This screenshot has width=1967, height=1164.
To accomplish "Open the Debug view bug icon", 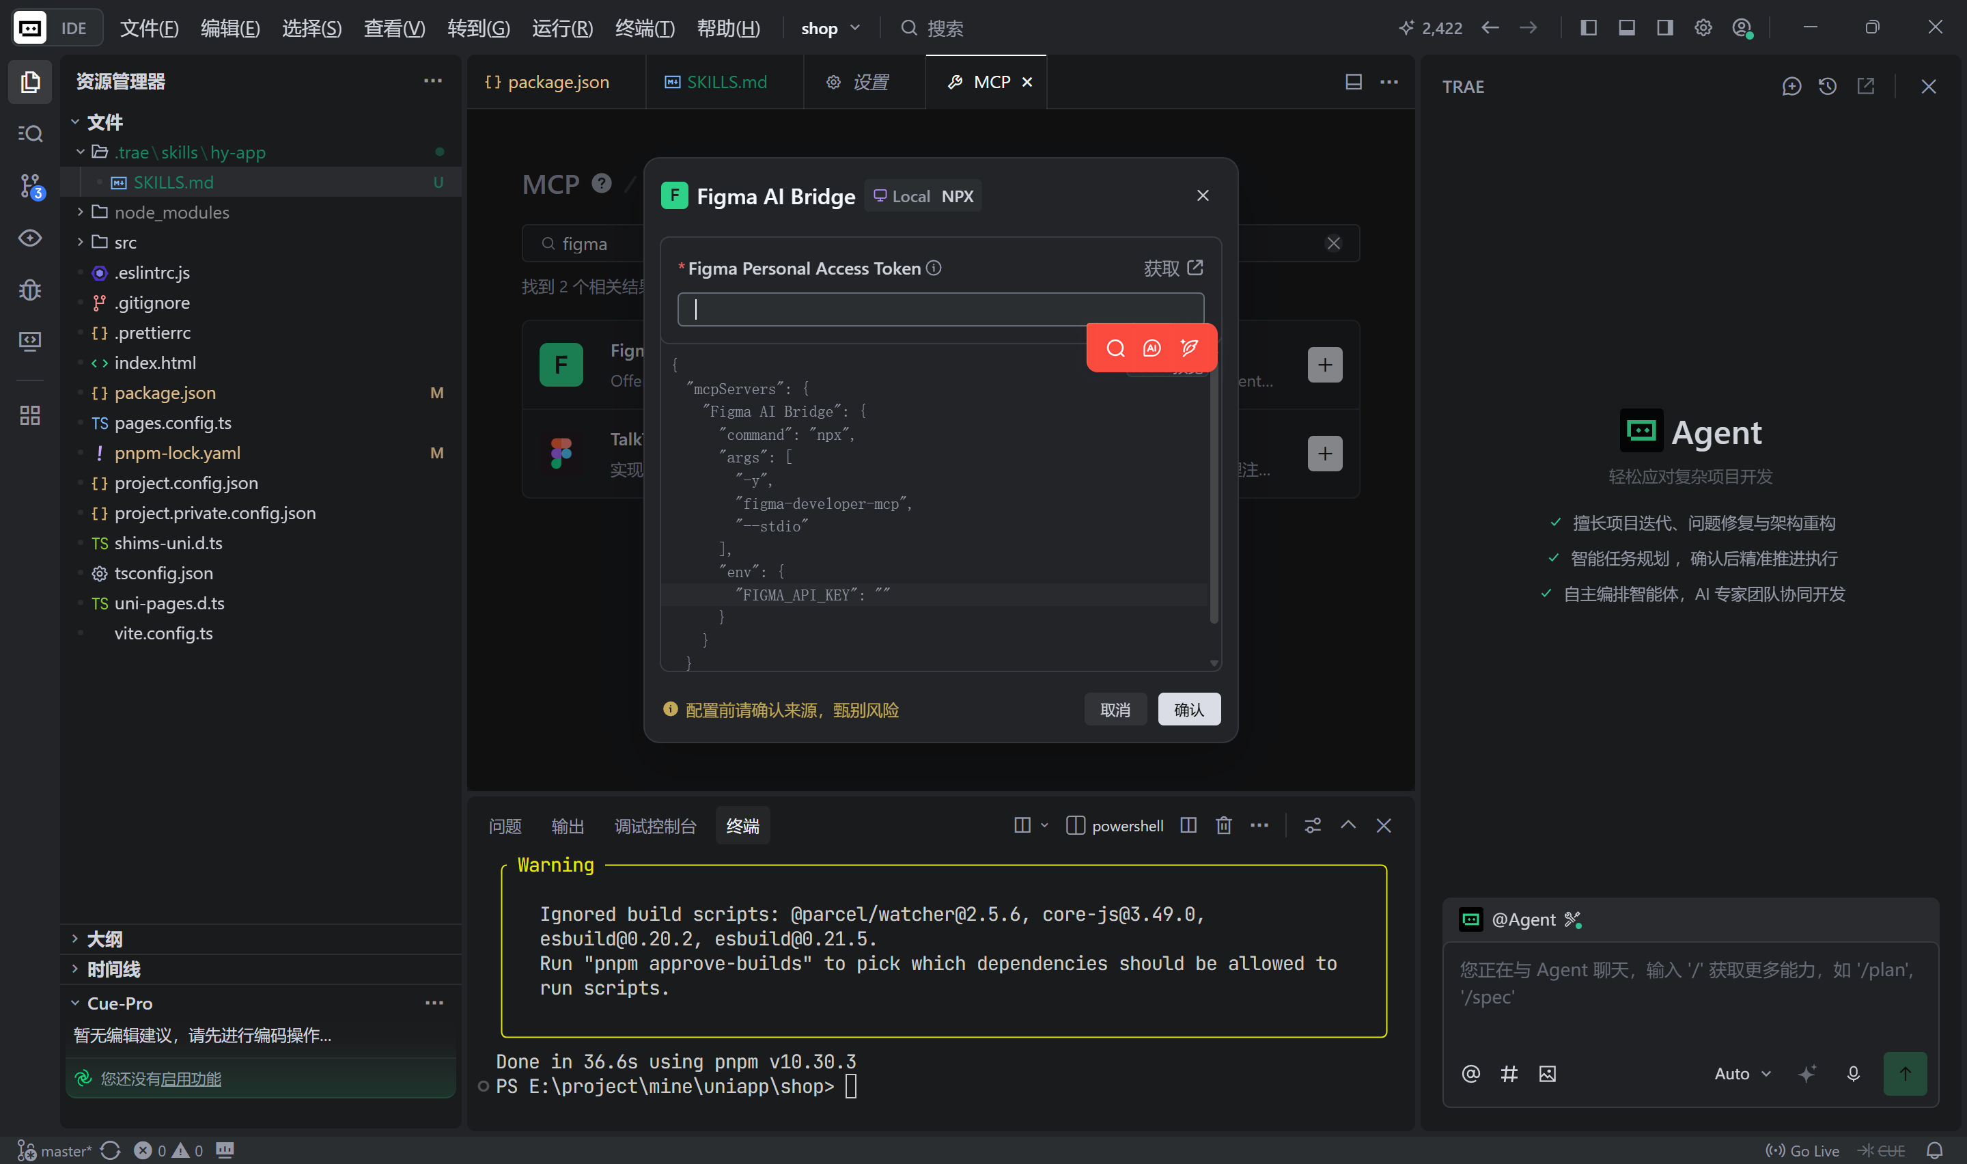I will [x=30, y=290].
